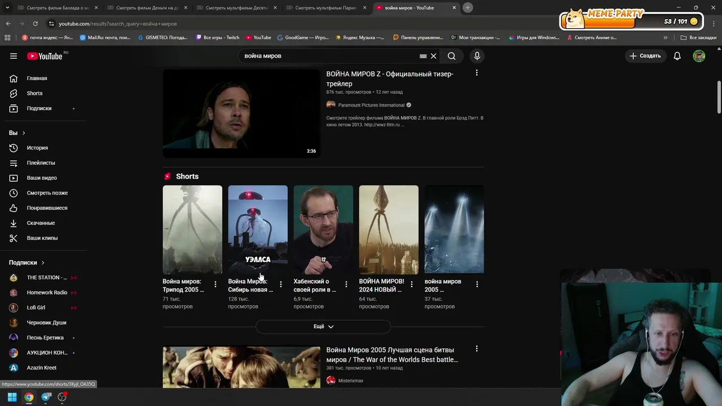Open the война миров 2005 short thumbnail
This screenshot has height=406, width=722.
coord(454,230)
